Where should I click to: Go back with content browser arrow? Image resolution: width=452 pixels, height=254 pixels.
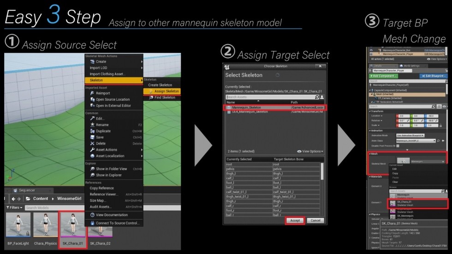coord(13,199)
